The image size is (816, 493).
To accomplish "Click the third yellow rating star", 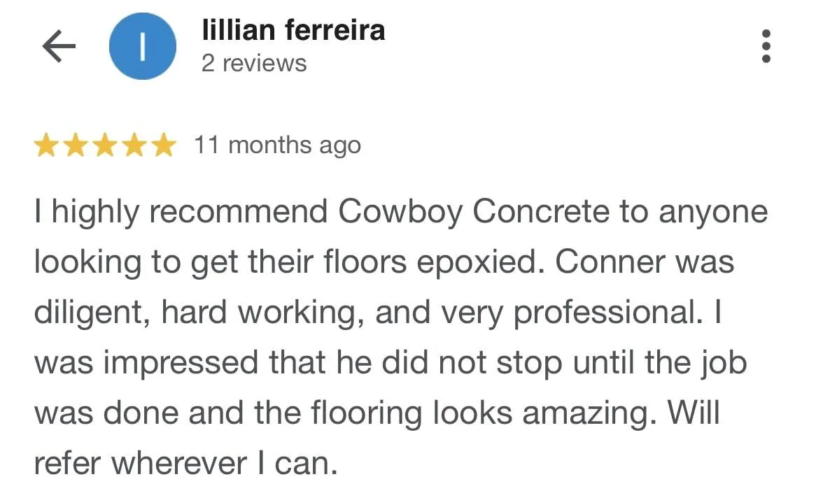I will point(104,145).
